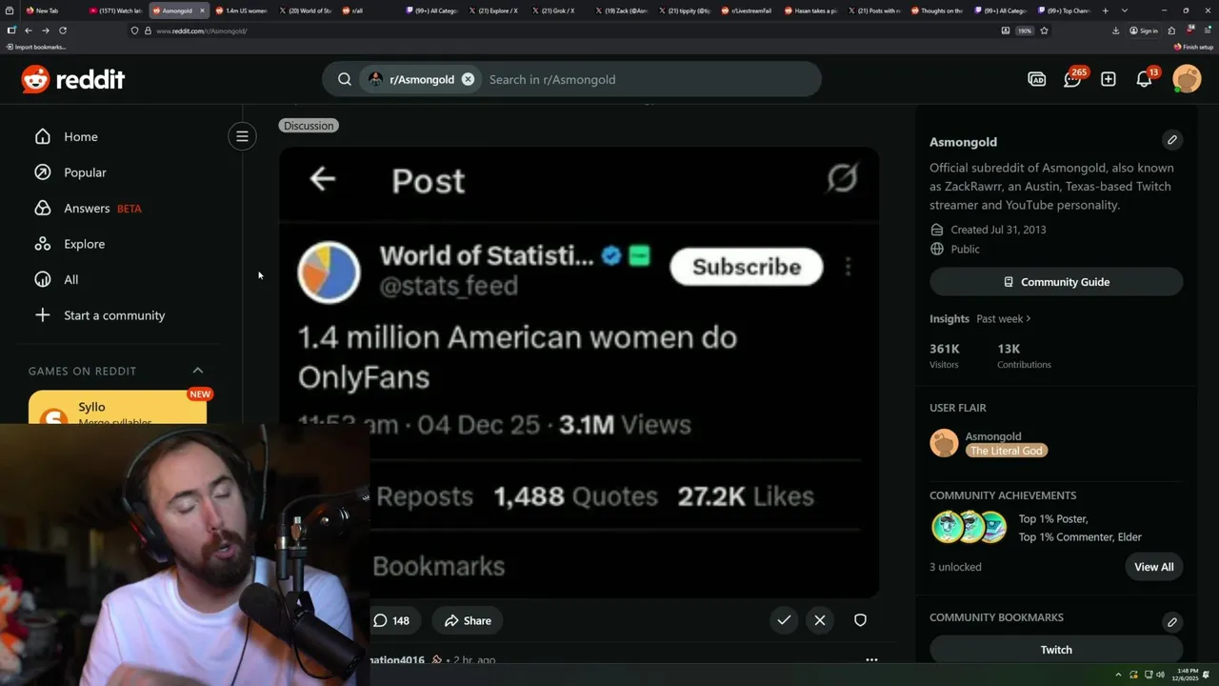The height and width of the screenshot is (686, 1219).
Task: Switch to the Explore / X tab
Action: click(493, 10)
